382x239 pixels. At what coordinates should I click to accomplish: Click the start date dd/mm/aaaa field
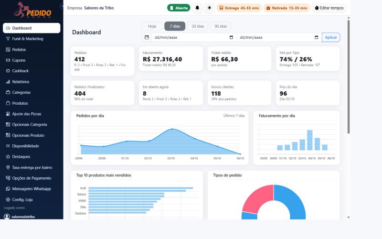[194, 38]
